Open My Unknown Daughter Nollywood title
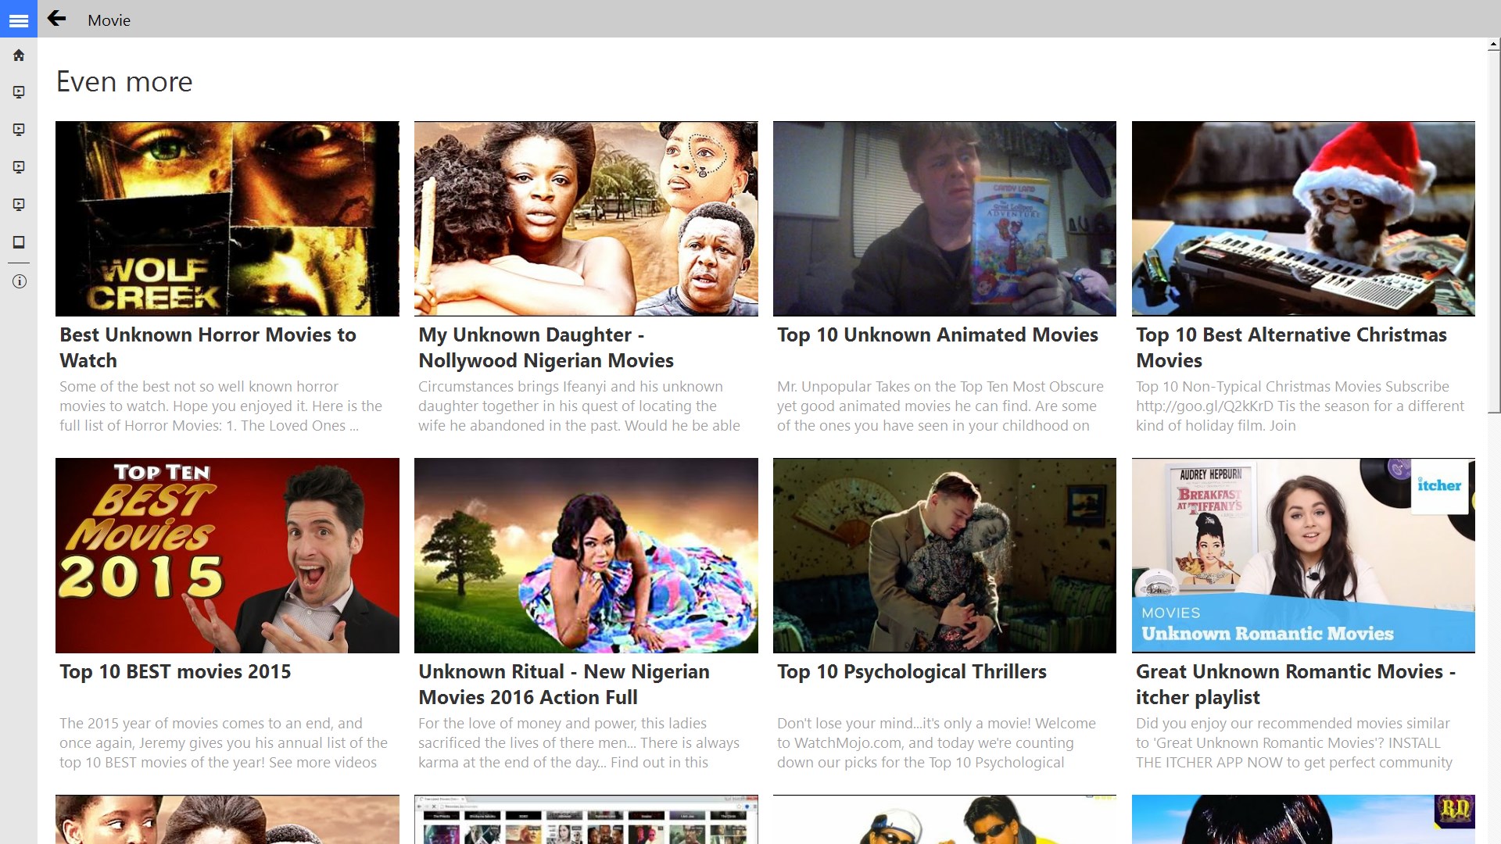 pyautogui.click(x=546, y=347)
